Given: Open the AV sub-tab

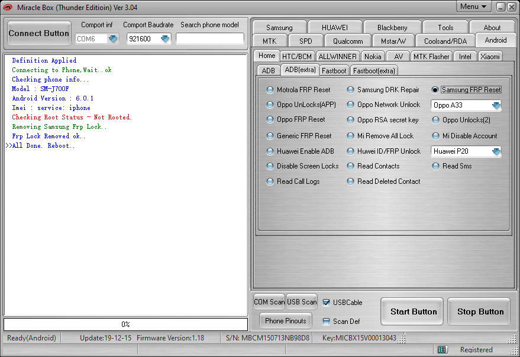Looking at the screenshot, I should [x=398, y=57].
